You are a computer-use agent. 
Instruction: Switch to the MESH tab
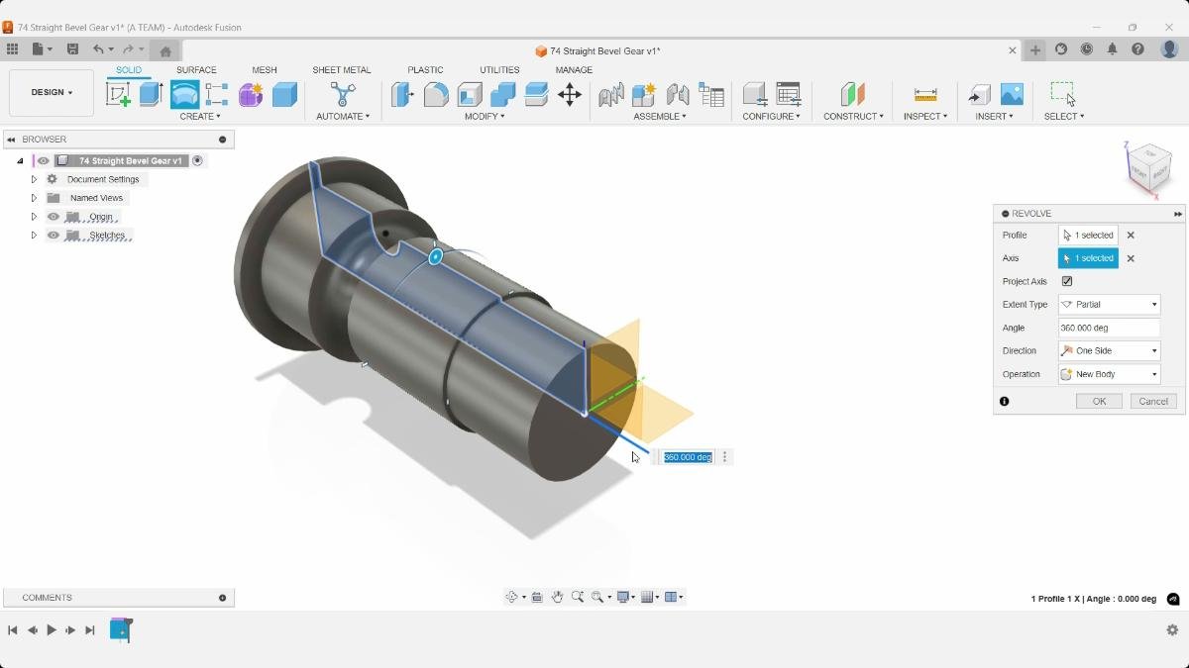[265, 70]
